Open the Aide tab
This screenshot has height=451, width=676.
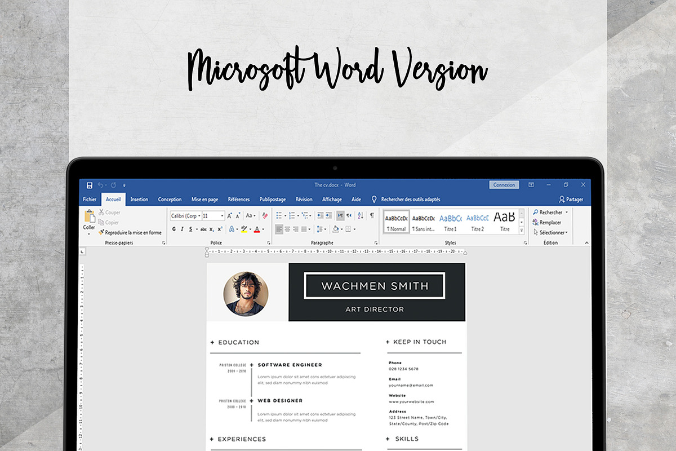356,199
